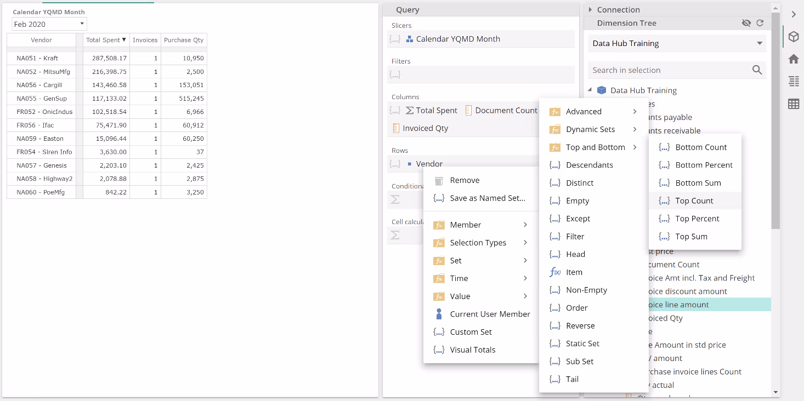Click the indented list icon in sidebar
Viewport: 804px width, 401px height.
click(x=793, y=82)
